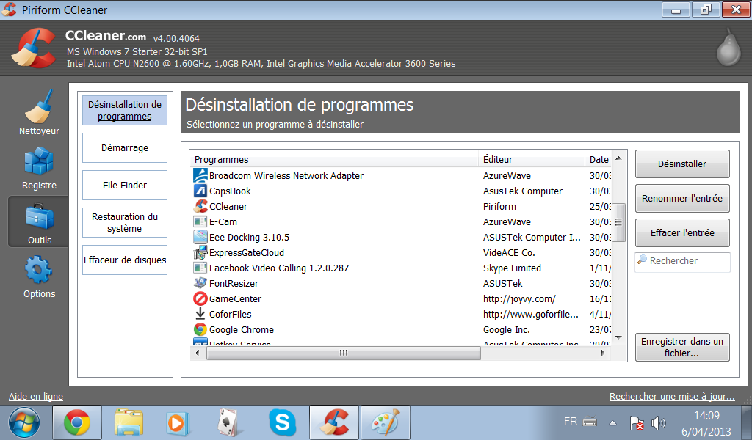Open the Options gear section
The height and width of the screenshot is (440, 752).
39,277
